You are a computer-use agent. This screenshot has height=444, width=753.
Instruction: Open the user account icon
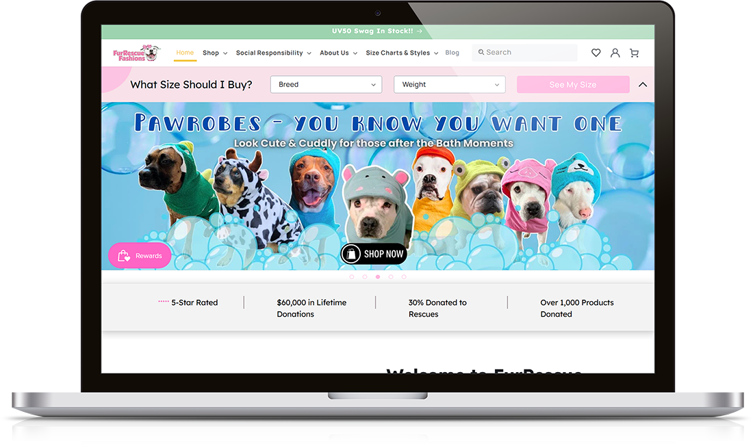pos(615,53)
